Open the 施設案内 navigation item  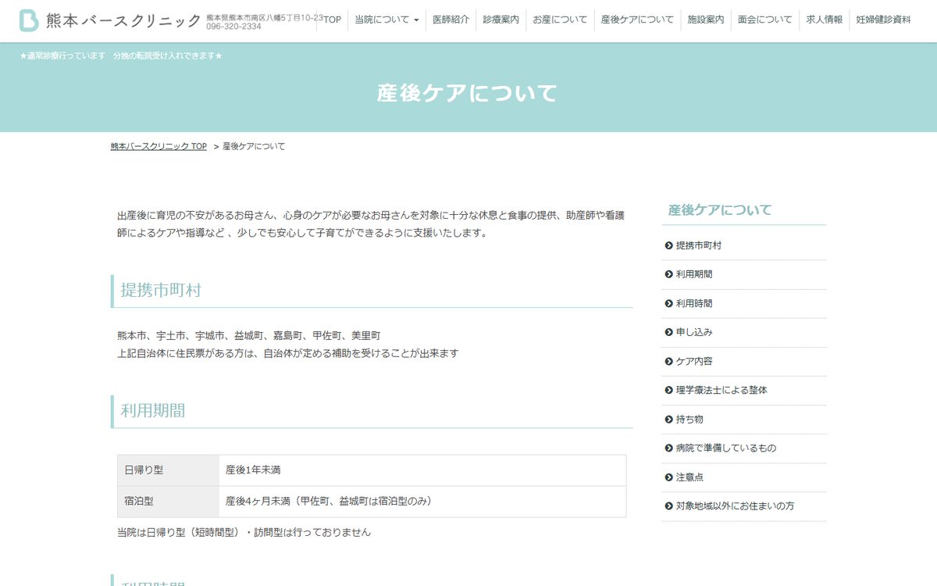706,20
